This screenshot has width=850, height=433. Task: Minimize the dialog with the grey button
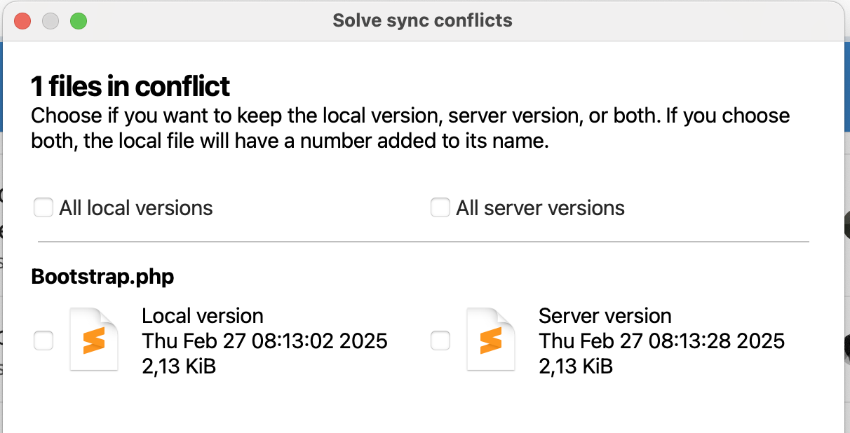point(50,21)
